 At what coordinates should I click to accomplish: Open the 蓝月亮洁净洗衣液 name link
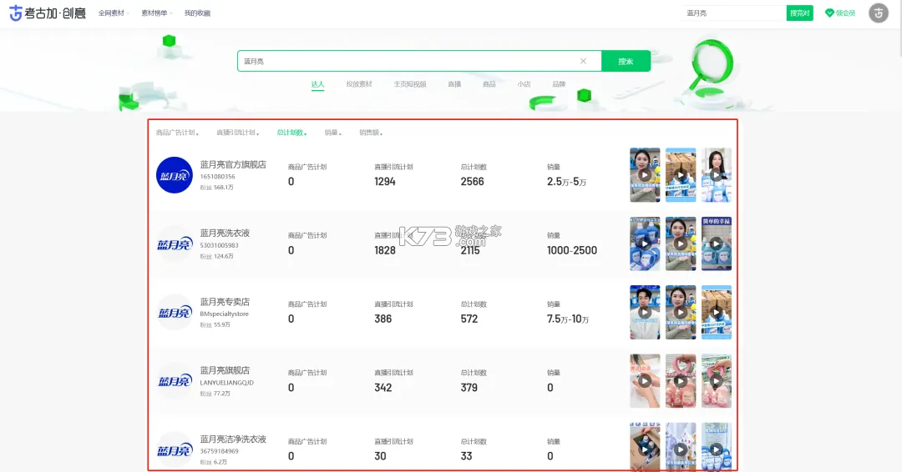point(233,439)
